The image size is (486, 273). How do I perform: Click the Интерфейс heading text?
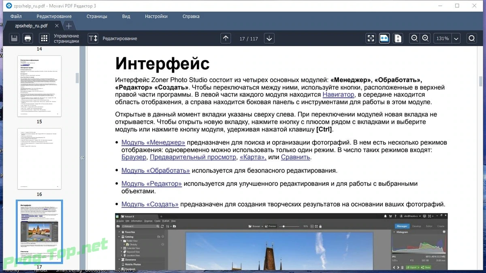pyautogui.click(x=162, y=64)
